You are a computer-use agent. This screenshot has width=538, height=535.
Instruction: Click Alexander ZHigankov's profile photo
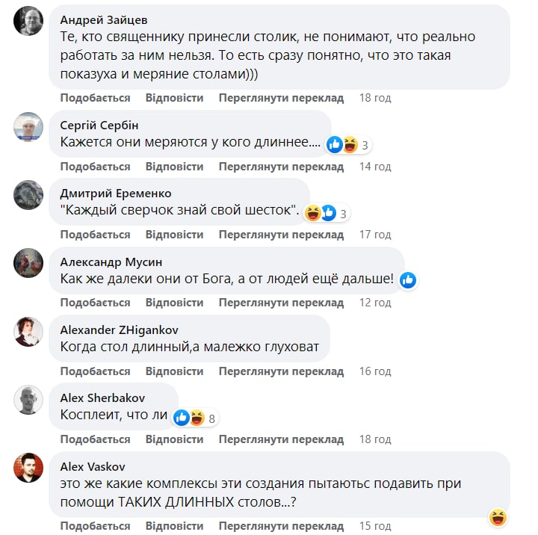(28, 331)
